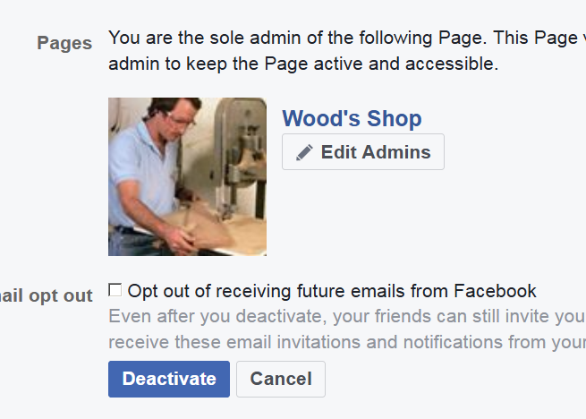Click the Wood's Shop page thumbnail

[x=187, y=176]
